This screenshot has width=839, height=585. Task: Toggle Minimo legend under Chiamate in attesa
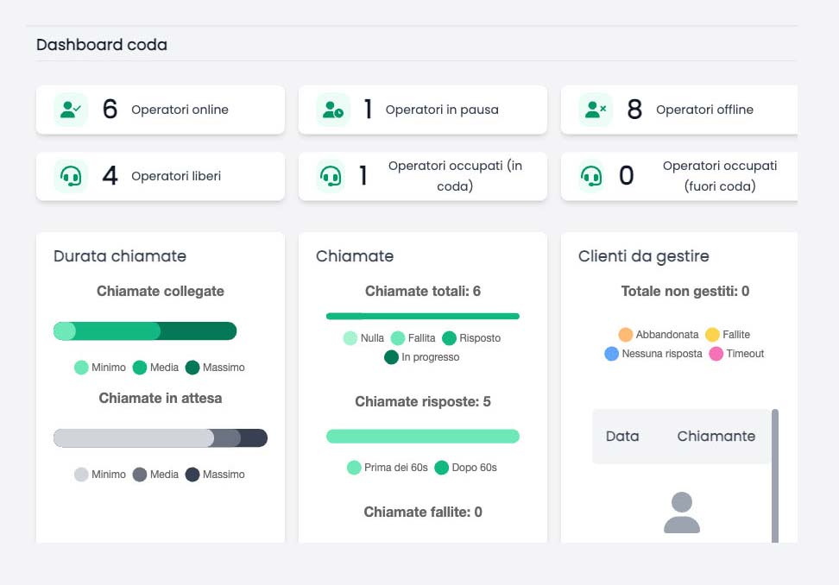[x=99, y=475]
